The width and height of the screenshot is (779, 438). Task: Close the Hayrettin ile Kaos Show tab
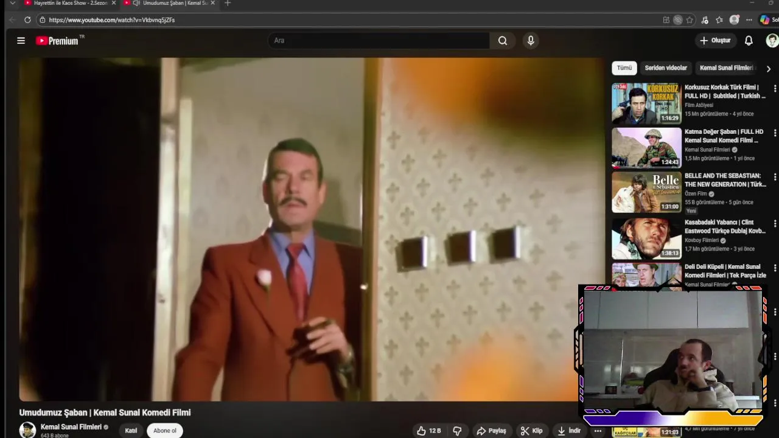[x=113, y=3]
